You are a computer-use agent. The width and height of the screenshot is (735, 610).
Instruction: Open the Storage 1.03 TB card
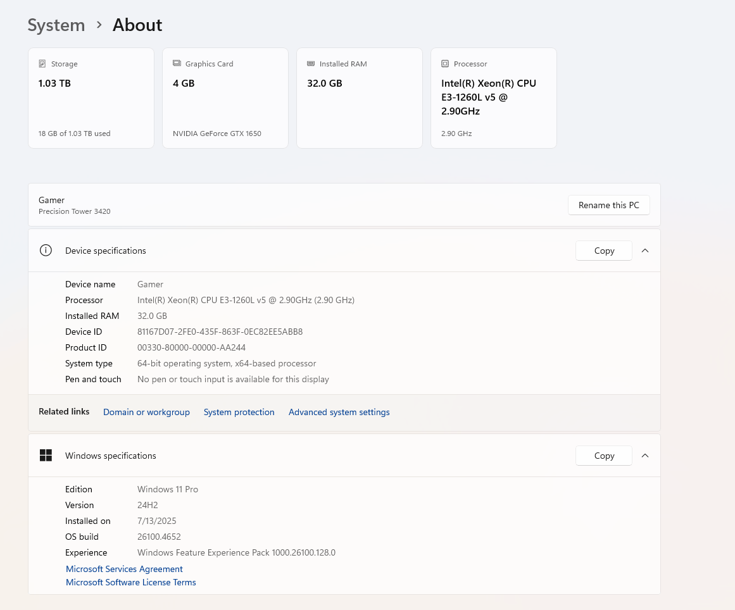point(91,98)
